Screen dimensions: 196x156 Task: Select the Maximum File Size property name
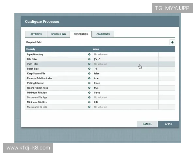pyautogui.click(x=37, y=107)
